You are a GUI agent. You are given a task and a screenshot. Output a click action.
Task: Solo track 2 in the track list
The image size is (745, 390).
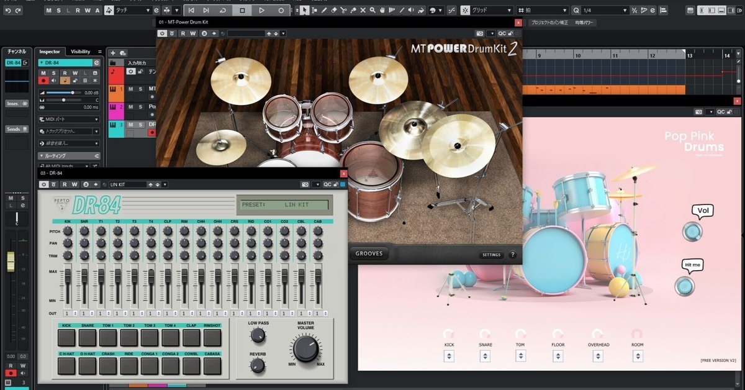(139, 107)
